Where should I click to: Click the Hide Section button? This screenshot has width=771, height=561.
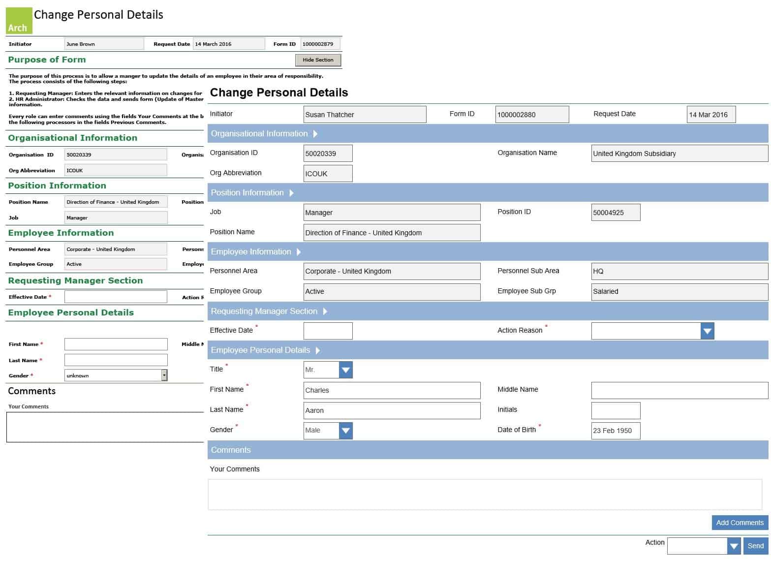(318, 60)
